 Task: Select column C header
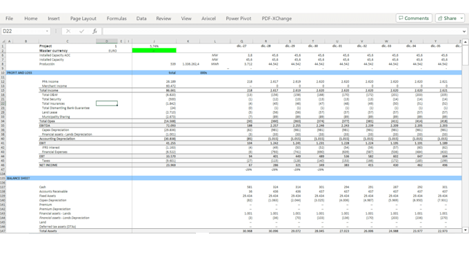coord(68,41)
